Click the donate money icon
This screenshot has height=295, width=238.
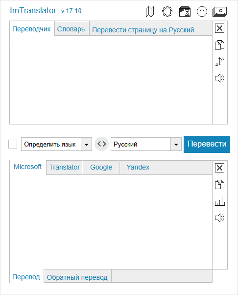pyautogui.click(x=219, y=12)
